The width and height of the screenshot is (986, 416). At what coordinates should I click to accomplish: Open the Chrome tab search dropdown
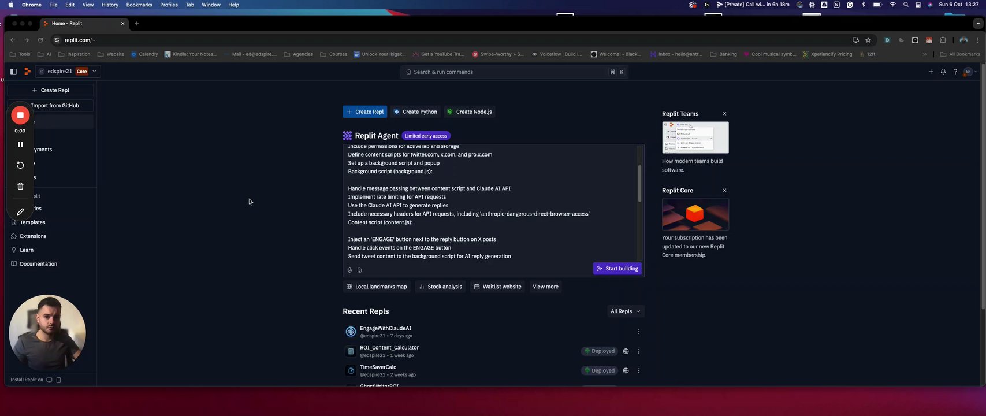point(977,24)
